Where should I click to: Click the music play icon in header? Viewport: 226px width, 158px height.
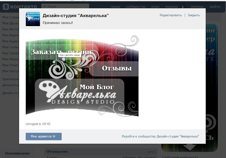[x=183, y=7]
